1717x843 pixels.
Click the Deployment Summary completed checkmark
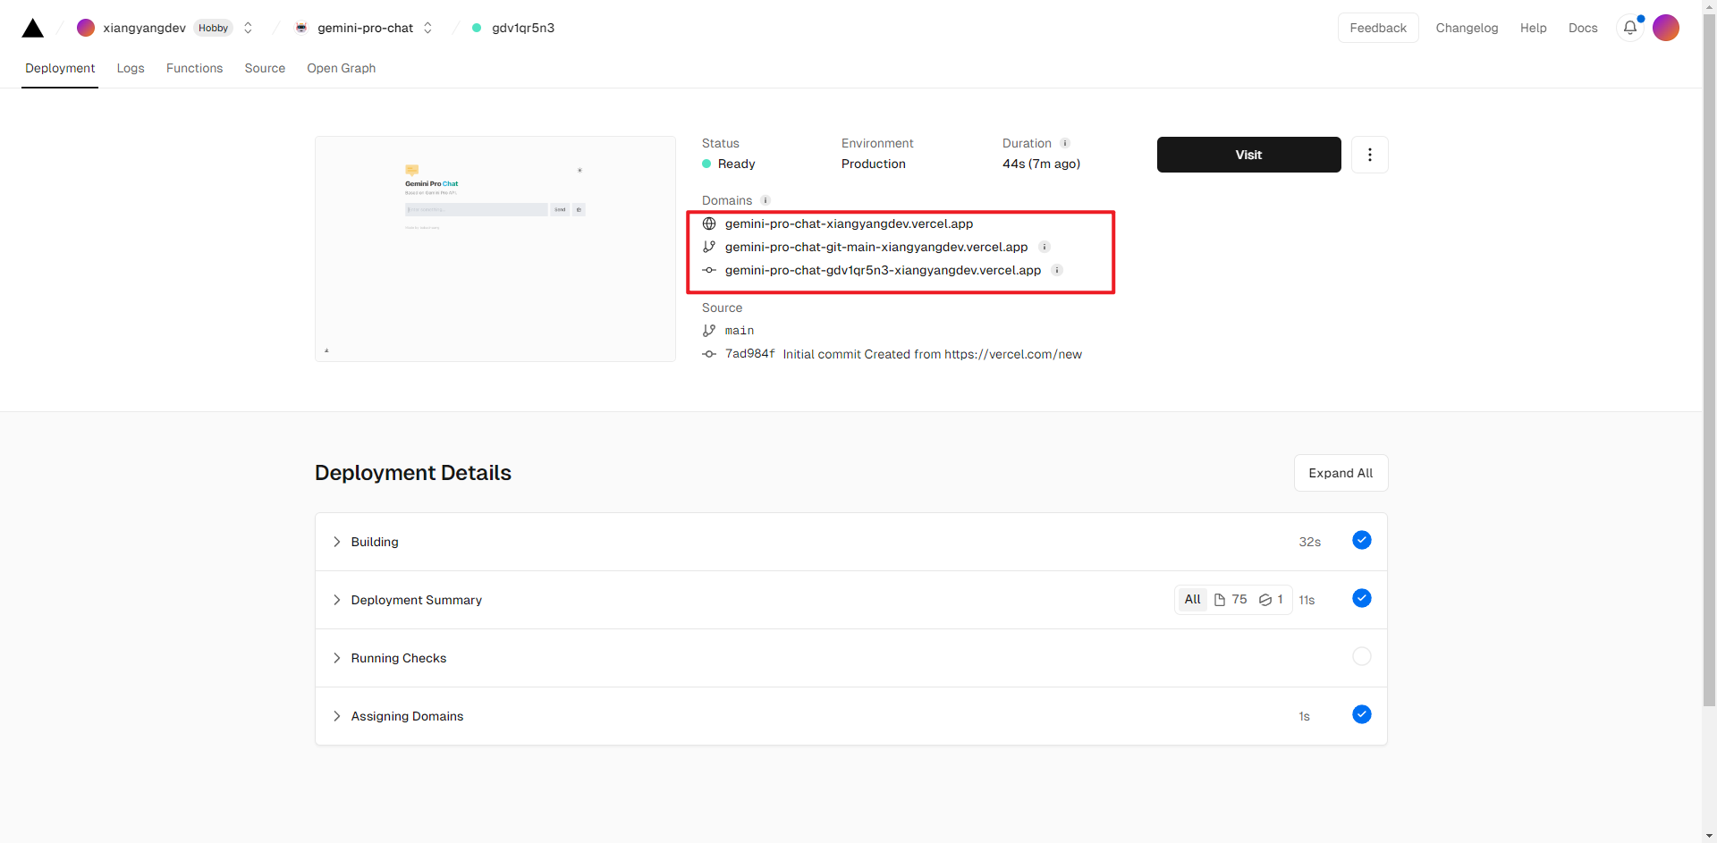pos(1361,598)
